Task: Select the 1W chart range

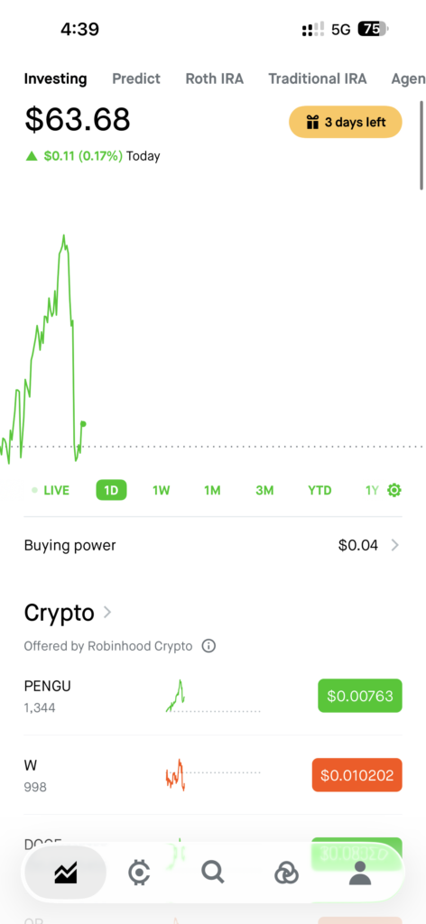Action: pyautogui.click(x=161, y=490)
